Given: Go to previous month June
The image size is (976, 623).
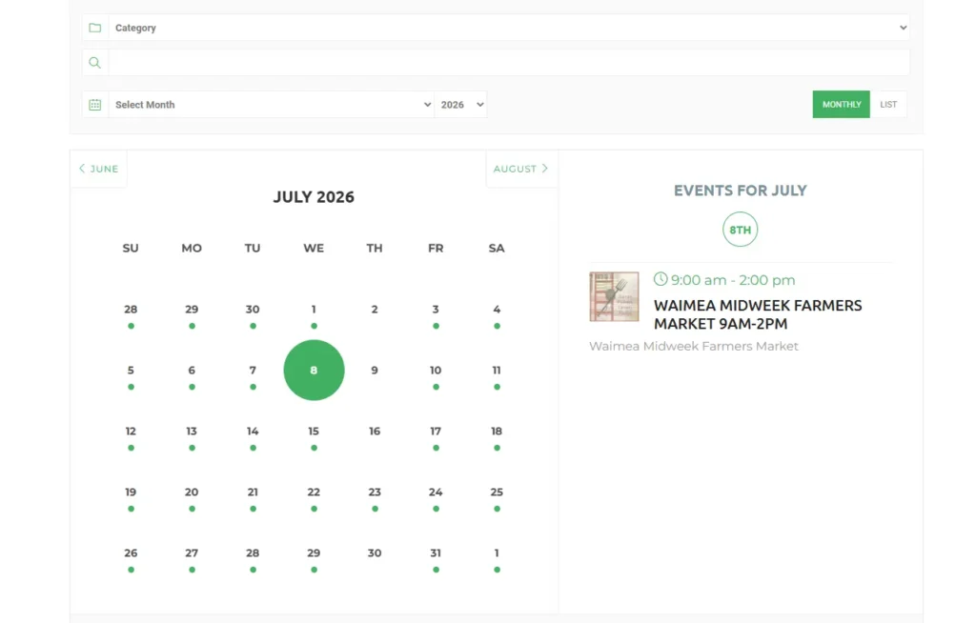Looking at the screenshot, I should (x=98, y=169).
